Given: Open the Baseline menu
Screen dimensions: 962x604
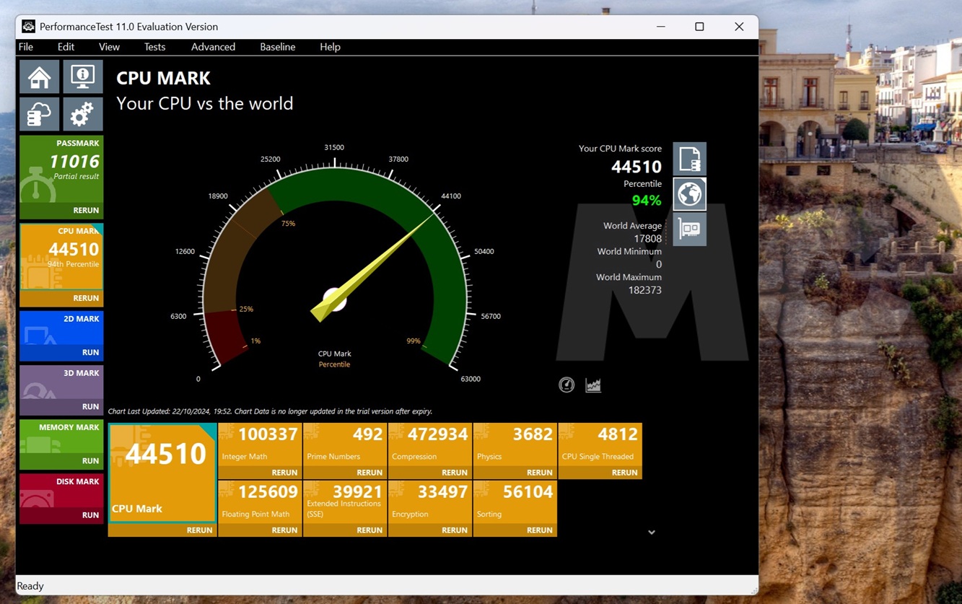Looking at the screenshot, I should coord(277,47).
